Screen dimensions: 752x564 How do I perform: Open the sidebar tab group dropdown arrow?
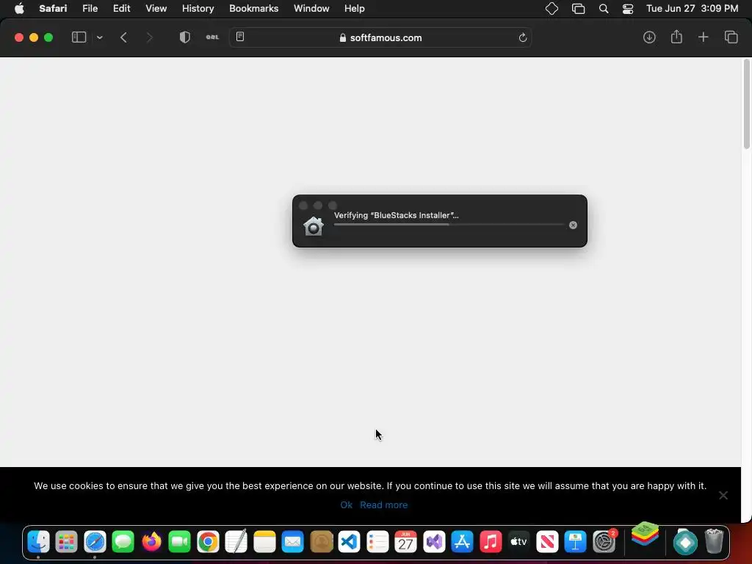[100, 37]
